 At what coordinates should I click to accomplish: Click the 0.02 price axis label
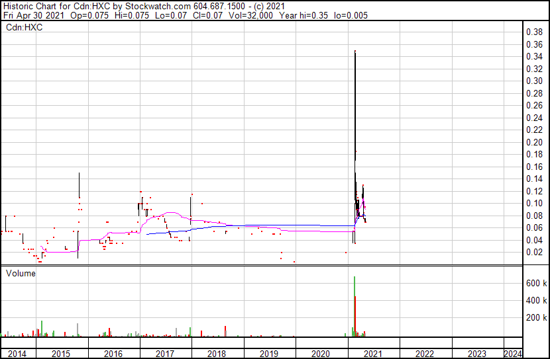click(x=534, y=253)
